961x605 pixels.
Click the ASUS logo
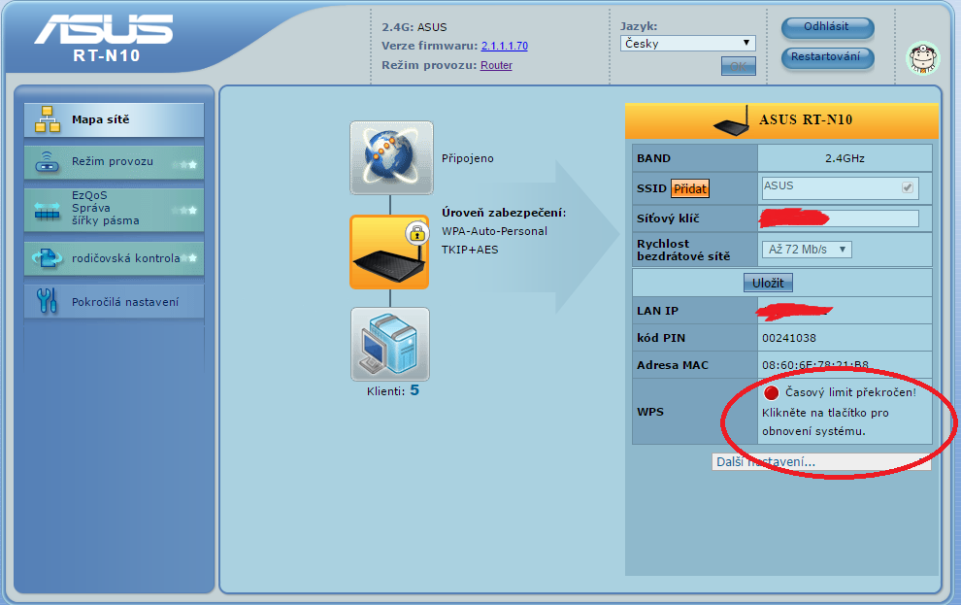pyautogui.click(x=104, y=29)
